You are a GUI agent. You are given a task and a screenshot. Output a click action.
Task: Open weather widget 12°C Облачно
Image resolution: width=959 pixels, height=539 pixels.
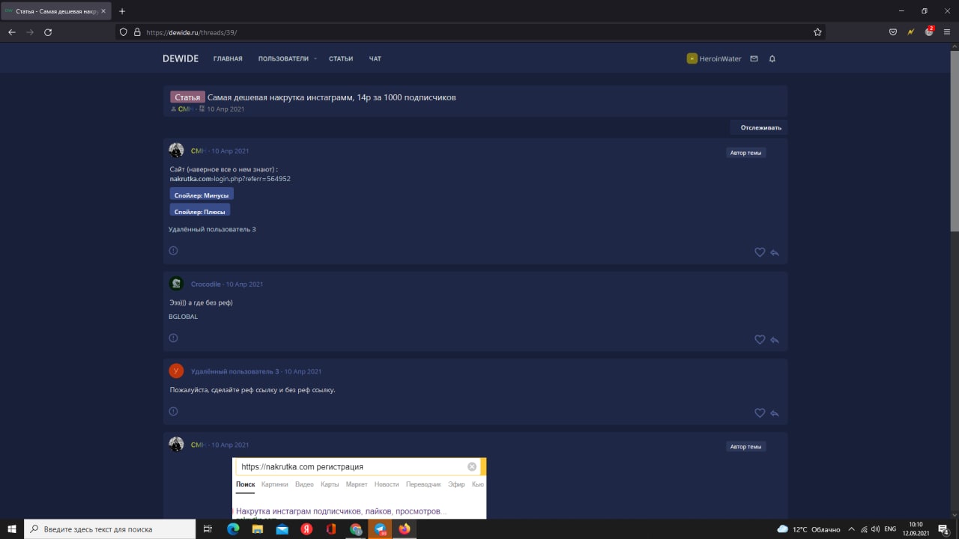(x=808, y=529)
